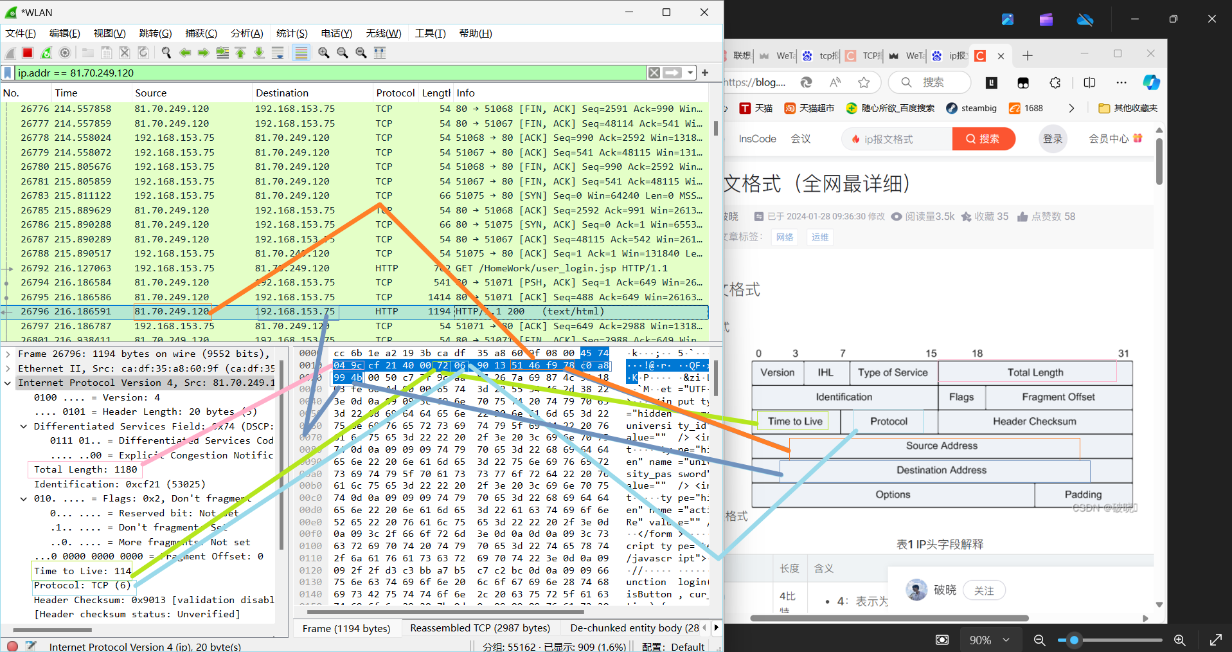The height and width of the screenshot is (652, 1232).
Task: Click go to specific packet icon
Action: (222, 53)
